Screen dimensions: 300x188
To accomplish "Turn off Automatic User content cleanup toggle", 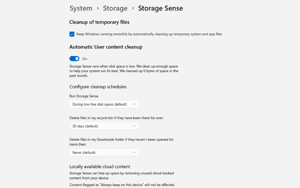I will (74, 59).
